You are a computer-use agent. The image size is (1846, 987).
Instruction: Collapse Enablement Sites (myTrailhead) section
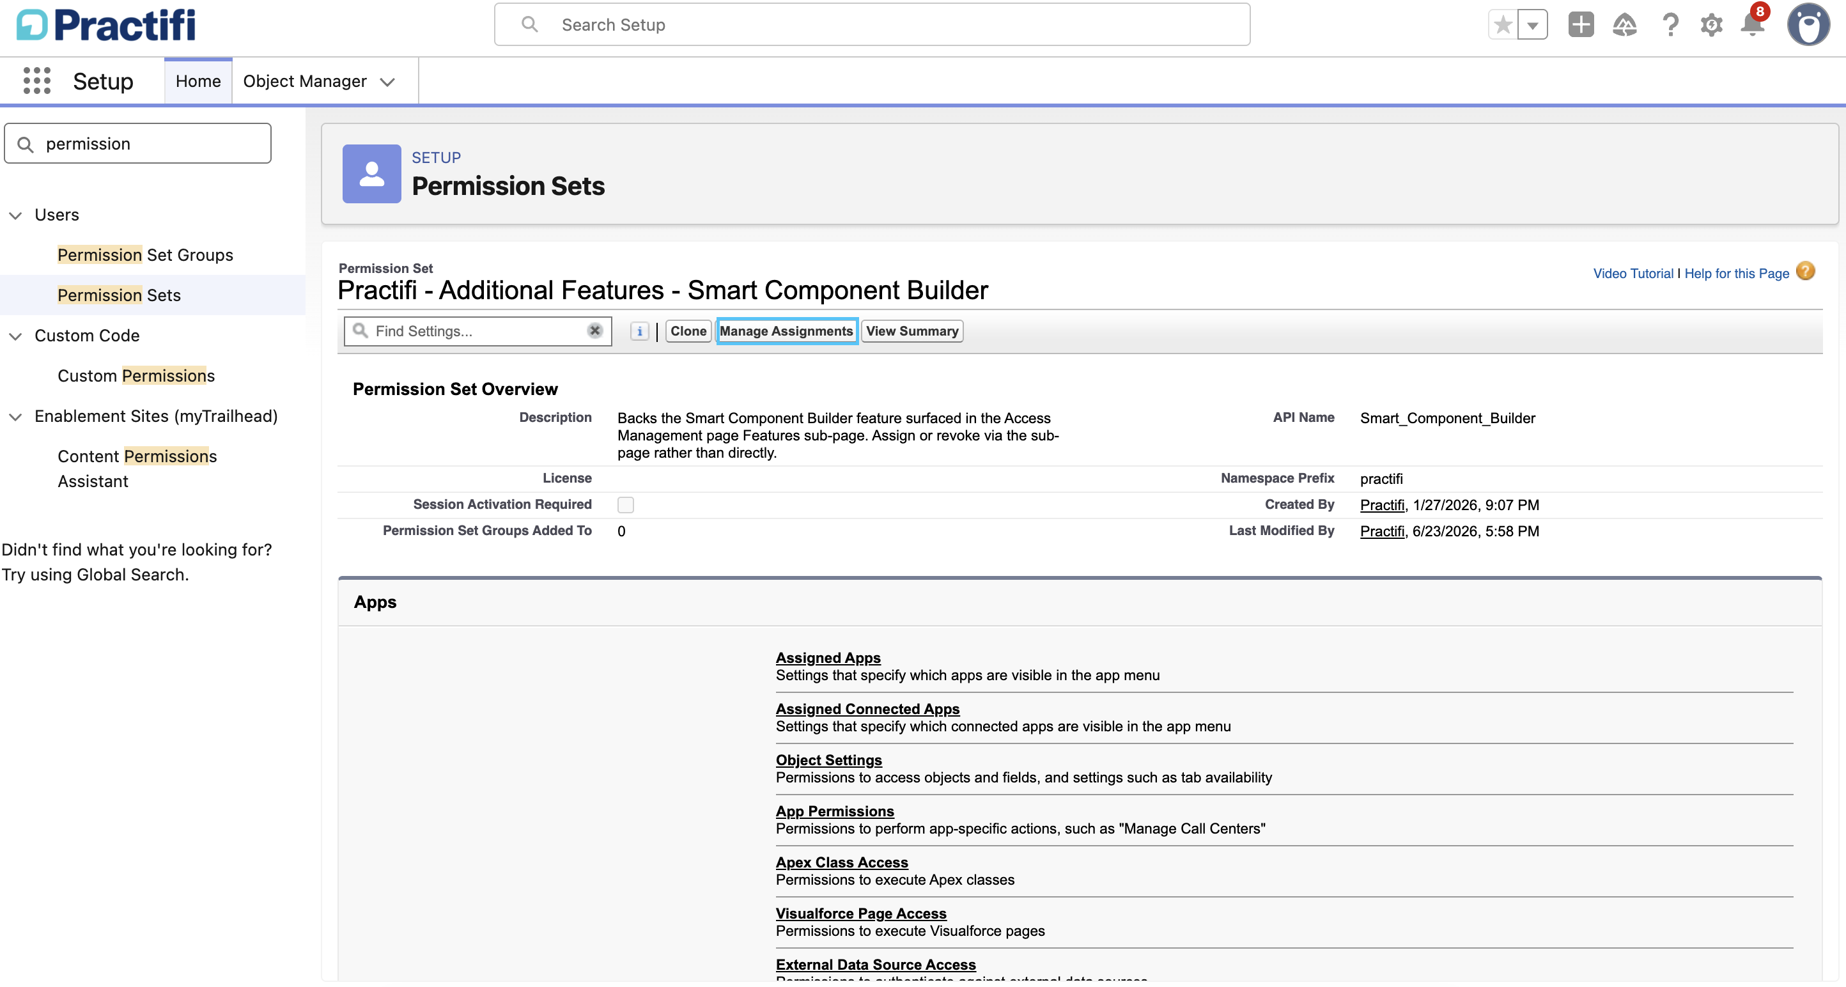[x=15, y=416]
